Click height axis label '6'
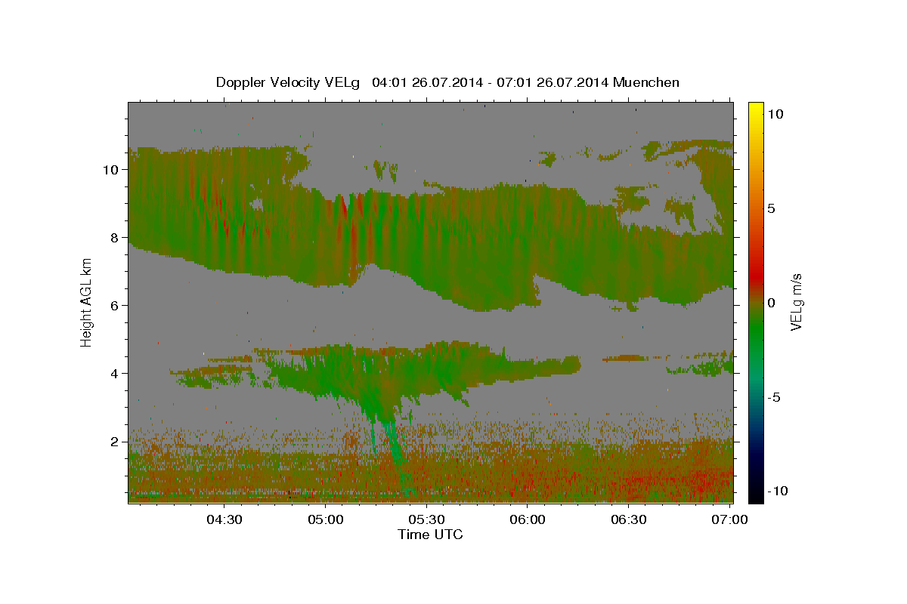907x604 pixels. click(113, 306)
